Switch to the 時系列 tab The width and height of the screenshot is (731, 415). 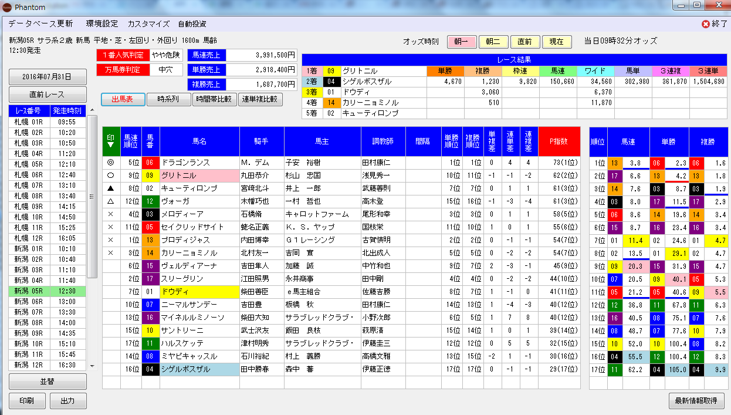168,99
